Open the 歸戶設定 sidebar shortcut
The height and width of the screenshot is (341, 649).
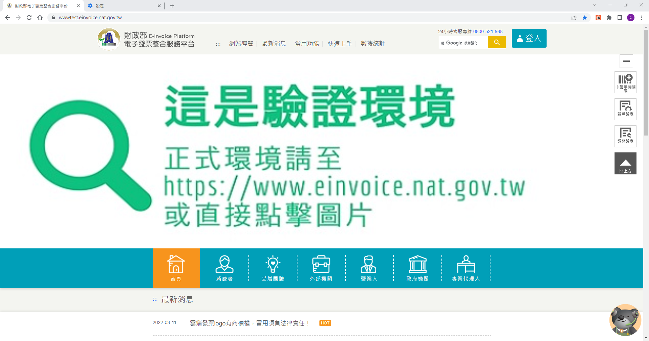625,109
